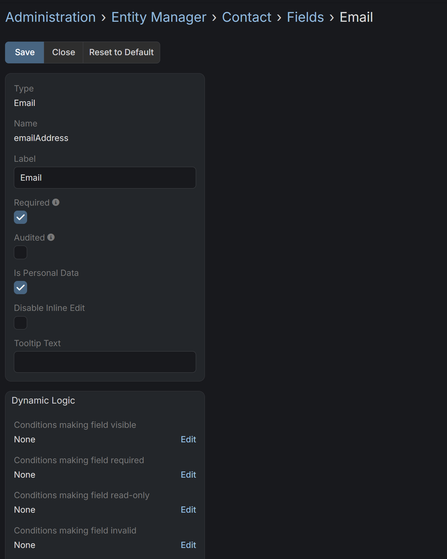Viewport: 447px width, 559px height.
Task: Click the Required info icon
Action: [x=56, y=202]
